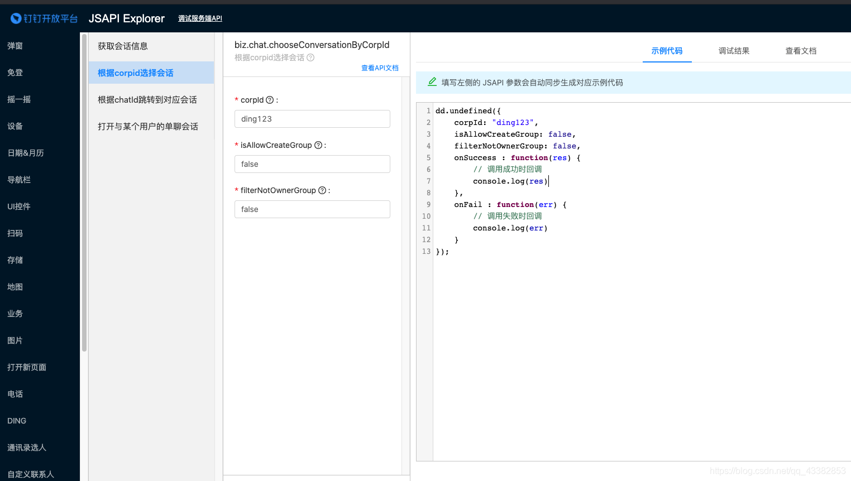Click the green pencil edit icon in hint bar
This screenshot has width=851, height=481.
point(432,82)
